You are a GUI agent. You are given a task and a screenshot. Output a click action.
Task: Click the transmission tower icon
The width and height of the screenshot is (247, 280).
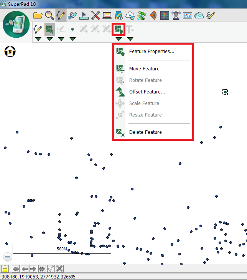coord(176,15)
